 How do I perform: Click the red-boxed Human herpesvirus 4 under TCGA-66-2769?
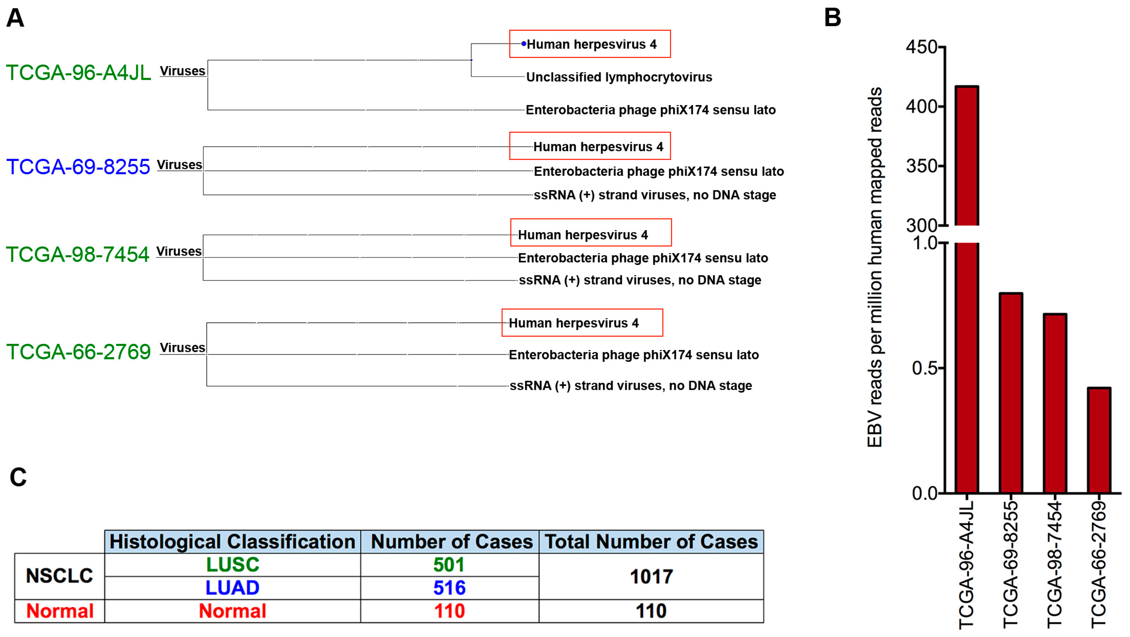[573, 323]
